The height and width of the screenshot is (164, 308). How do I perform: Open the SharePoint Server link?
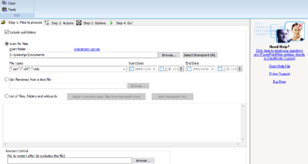pos(87,49)
